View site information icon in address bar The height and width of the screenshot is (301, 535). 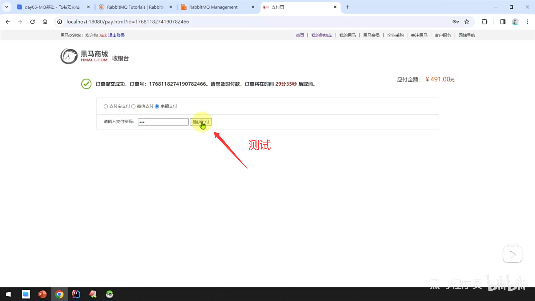[60, 22]
